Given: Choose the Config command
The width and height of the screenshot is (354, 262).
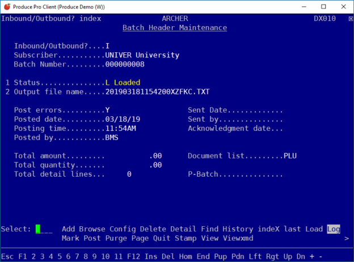Looking at the screenshot, I should point(123,229).
